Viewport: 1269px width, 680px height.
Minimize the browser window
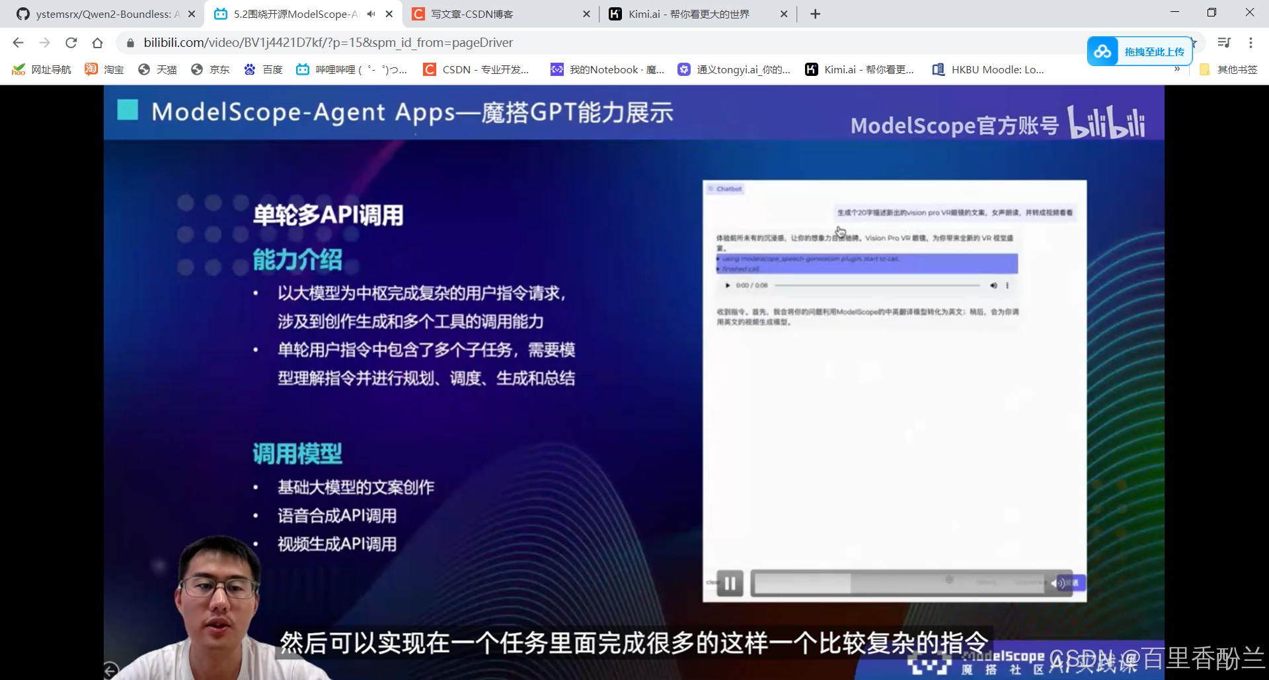(1174, 13)
